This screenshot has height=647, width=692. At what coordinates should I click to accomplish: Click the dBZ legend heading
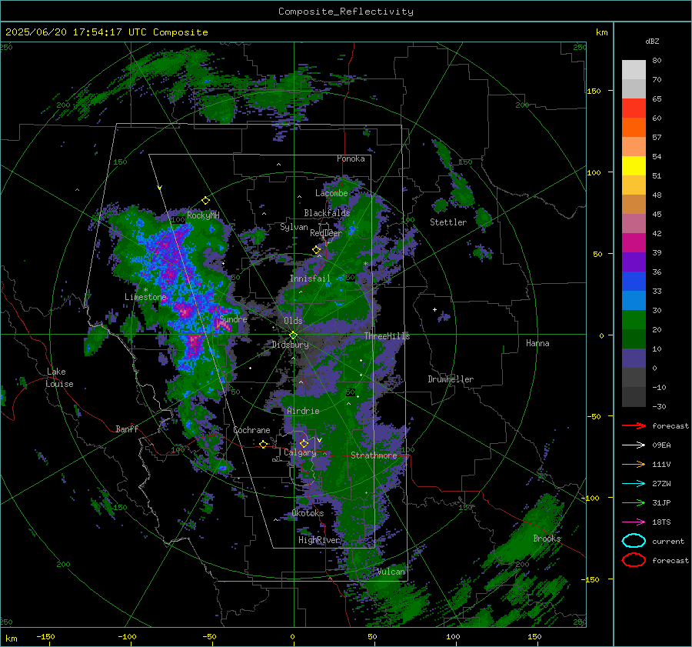(x=652, y=42)
